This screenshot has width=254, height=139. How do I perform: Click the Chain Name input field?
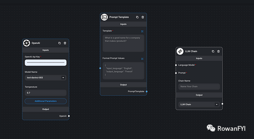199,86
